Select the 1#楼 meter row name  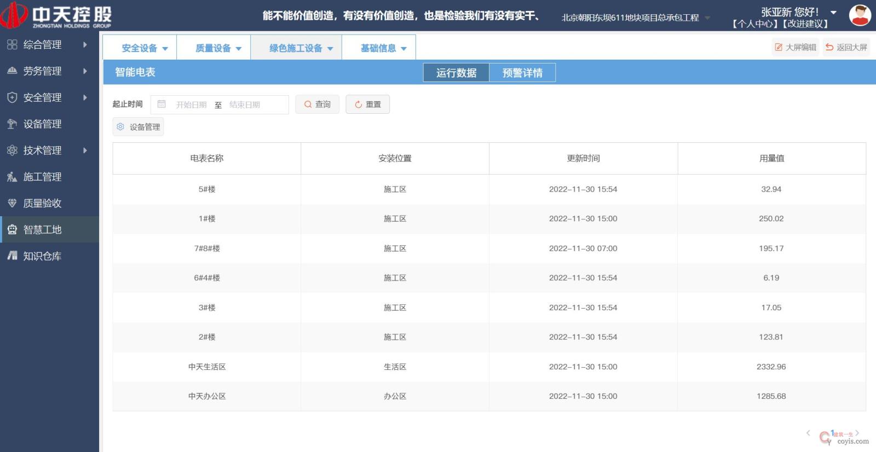[x=207, y=219]
